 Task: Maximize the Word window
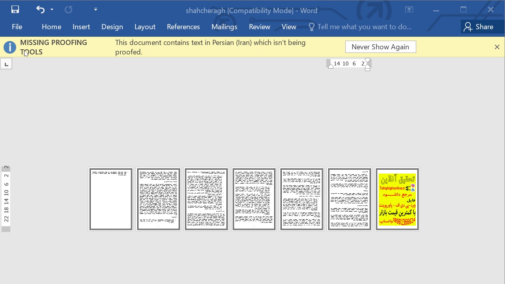(463, 10)
